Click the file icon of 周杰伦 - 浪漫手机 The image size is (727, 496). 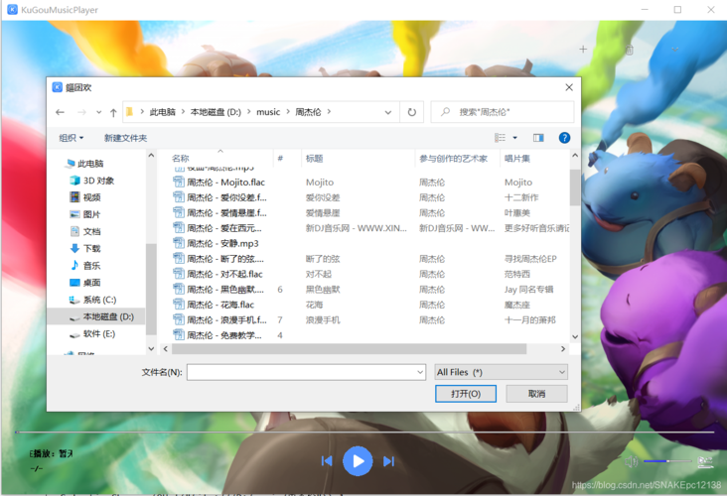179,319
